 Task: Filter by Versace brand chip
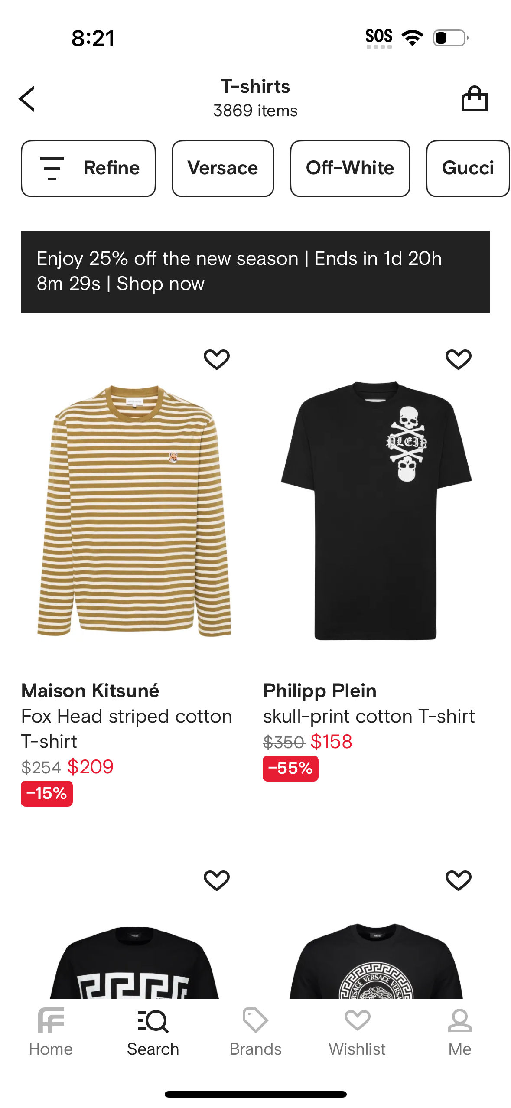[x=223, y=168]
